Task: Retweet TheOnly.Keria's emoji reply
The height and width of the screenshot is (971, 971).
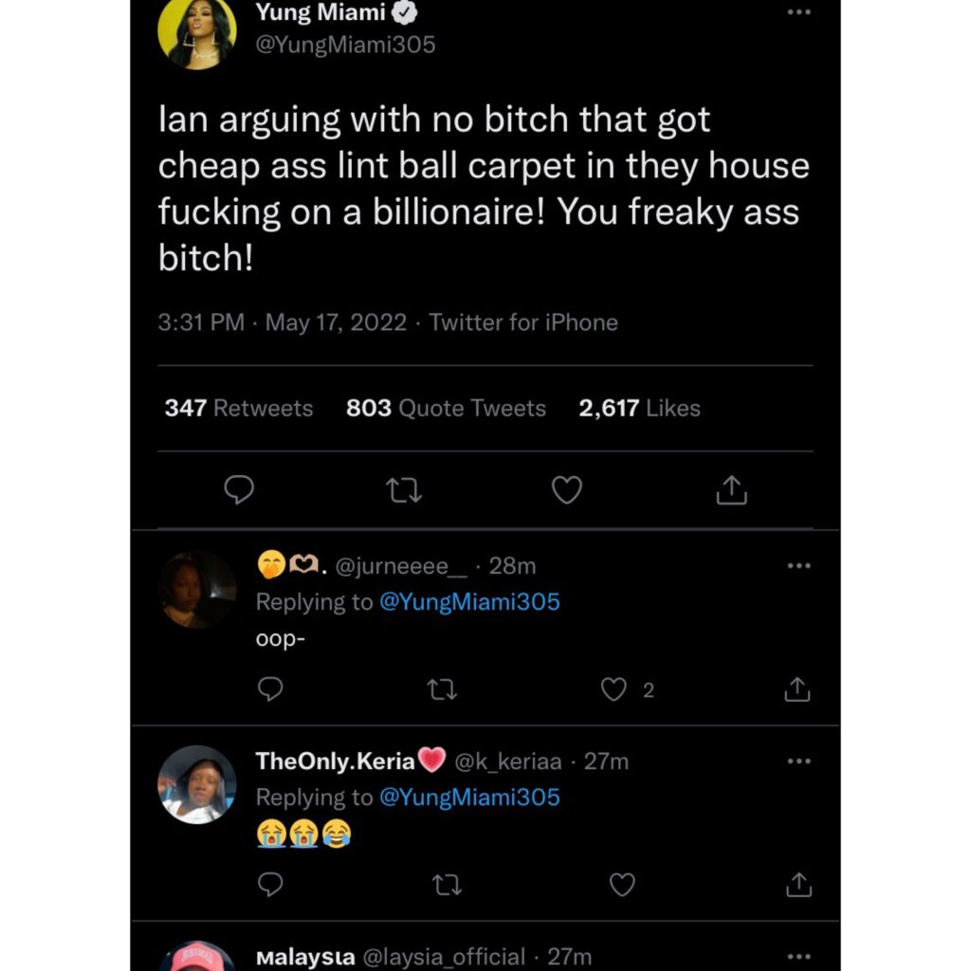Action: pos(447,885)
